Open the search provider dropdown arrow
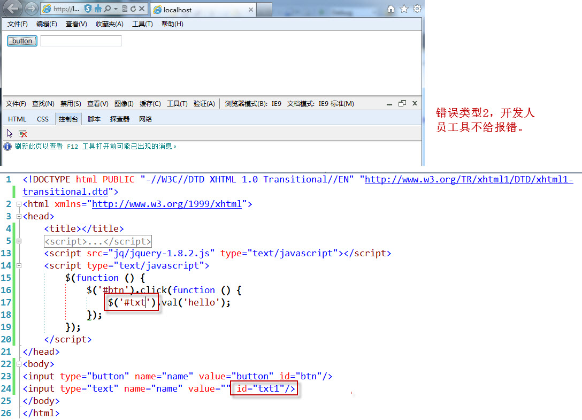The image size is (582, 420). pos(116,9)
